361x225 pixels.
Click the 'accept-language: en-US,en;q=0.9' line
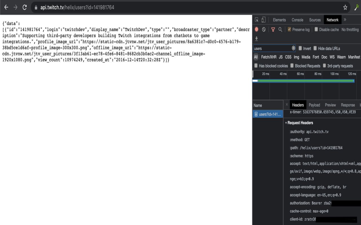point(316,195)
